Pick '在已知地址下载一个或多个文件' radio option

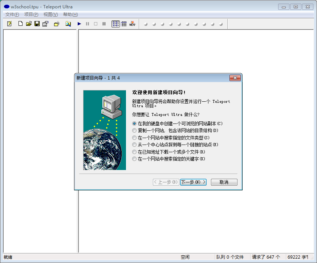(x=168, y=152)
